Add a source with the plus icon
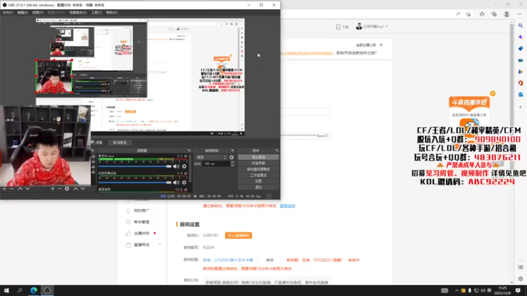The image size is (527, 296). pyautogui.click(x=53, y=189)
